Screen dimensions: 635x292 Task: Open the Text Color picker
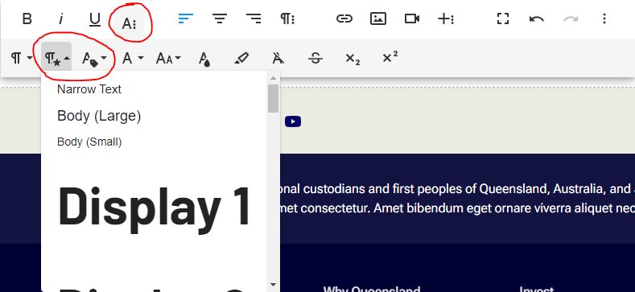(204, 59)
